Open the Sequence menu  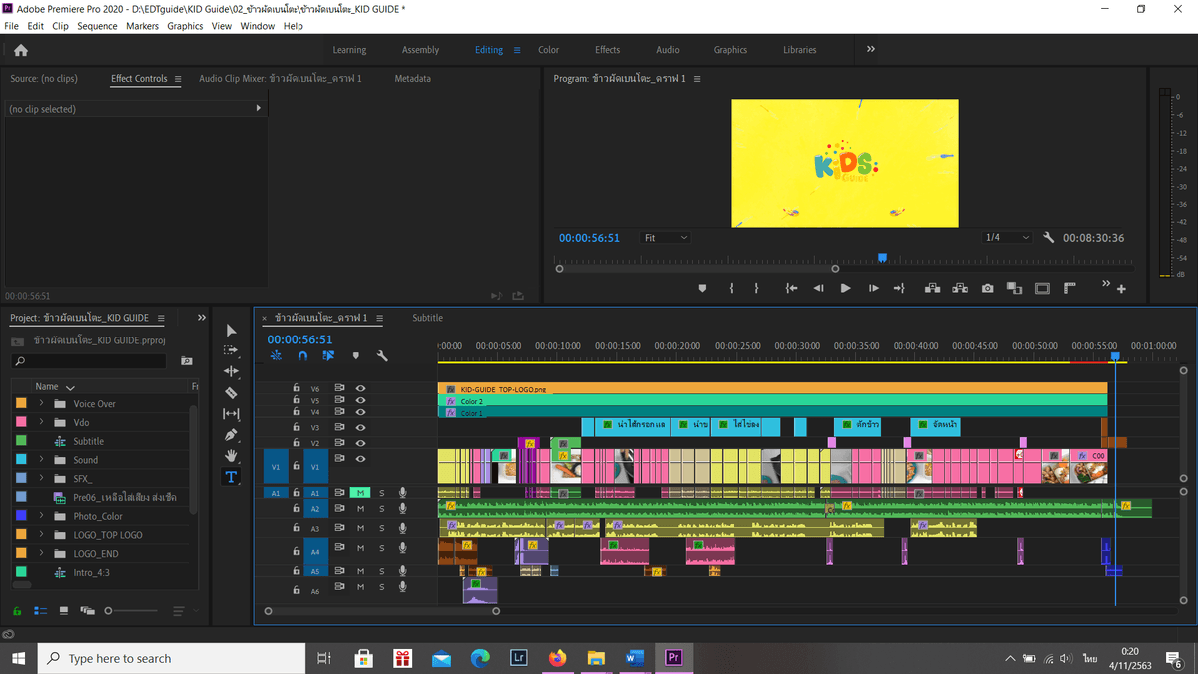tap(97, 26)
